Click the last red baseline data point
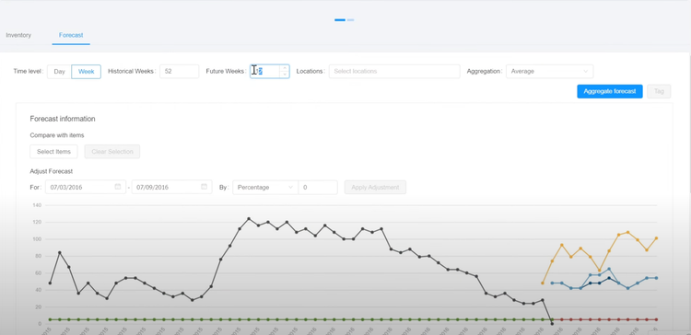Image resolution: width=691 pixels, height=335 pixels. pos(656,319)
